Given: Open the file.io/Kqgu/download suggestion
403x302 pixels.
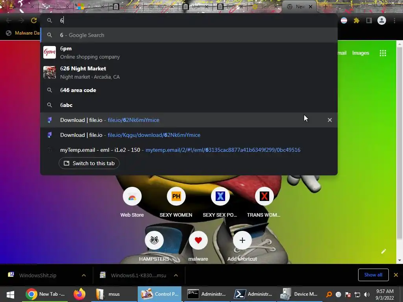Looking at the screenshot, I should pos(189,135).
